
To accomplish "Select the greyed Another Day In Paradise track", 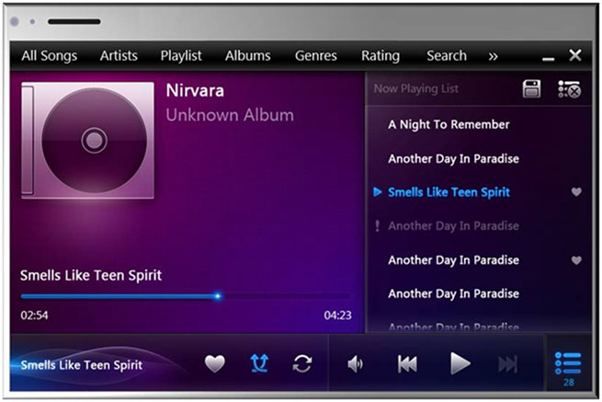I will point(453,226).
